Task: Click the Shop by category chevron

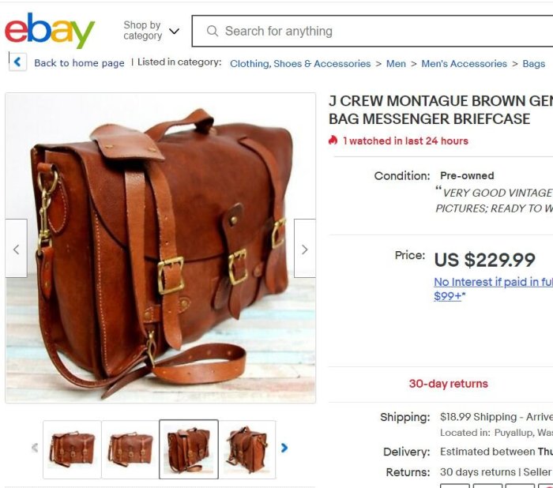Action: point(175,31)
